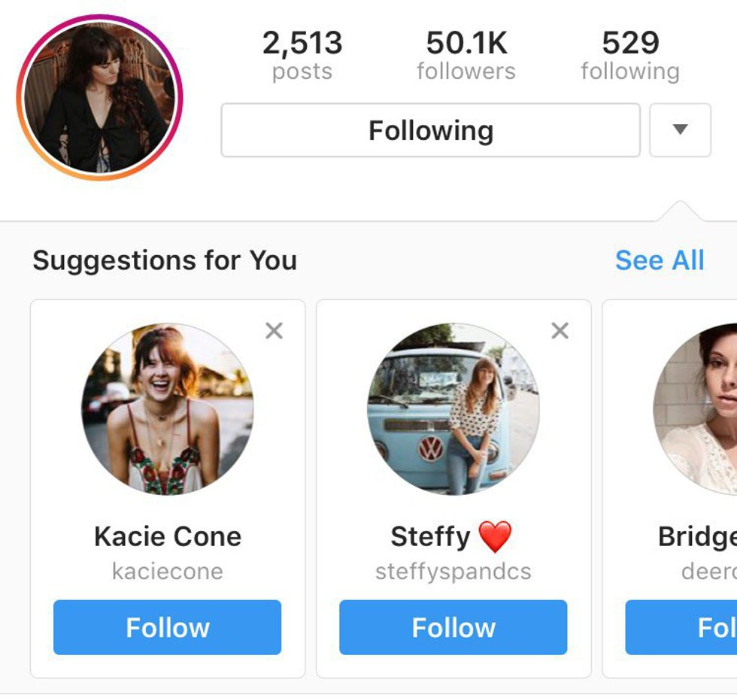The image size is (737, 698).
Task: View the 2,513 posts
Action: [x=302, y=55]
